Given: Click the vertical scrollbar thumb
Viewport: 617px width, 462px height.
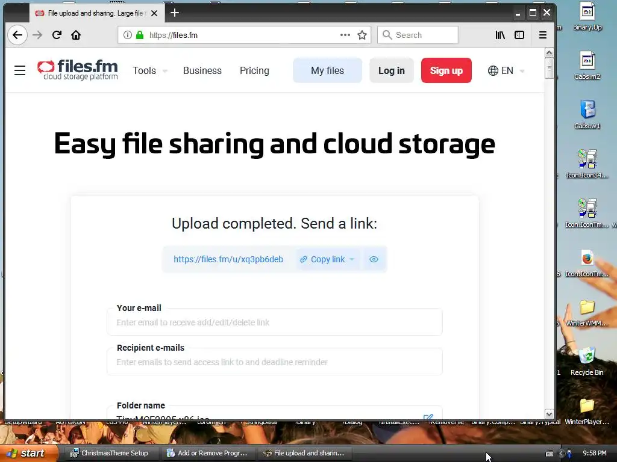Looking at the screenshot, I should tap(549, 69).
